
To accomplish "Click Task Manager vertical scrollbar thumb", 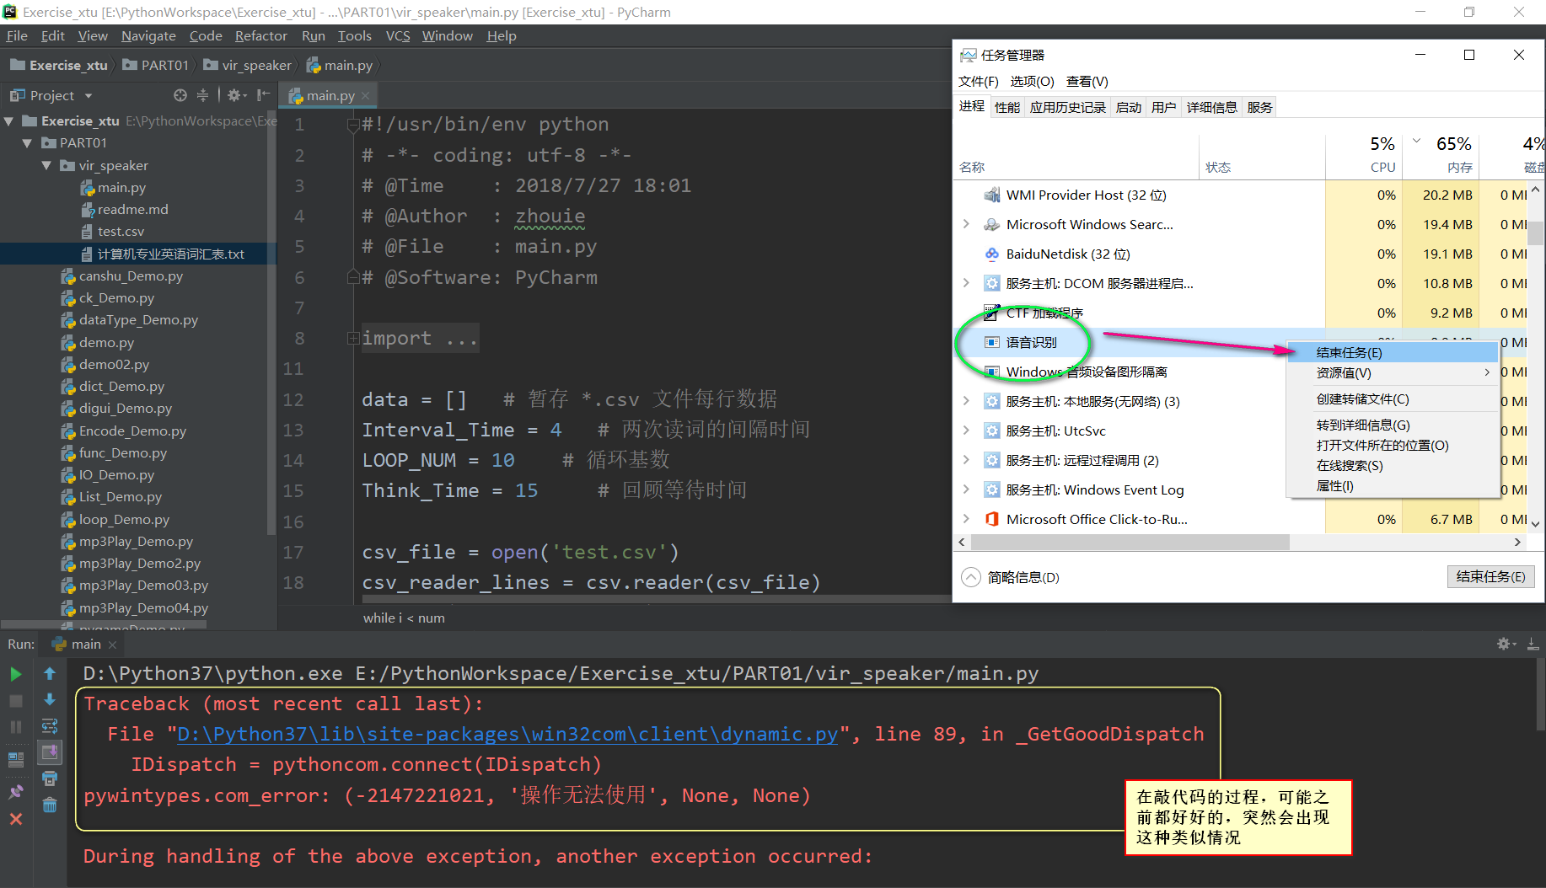I will [1536, 233].
